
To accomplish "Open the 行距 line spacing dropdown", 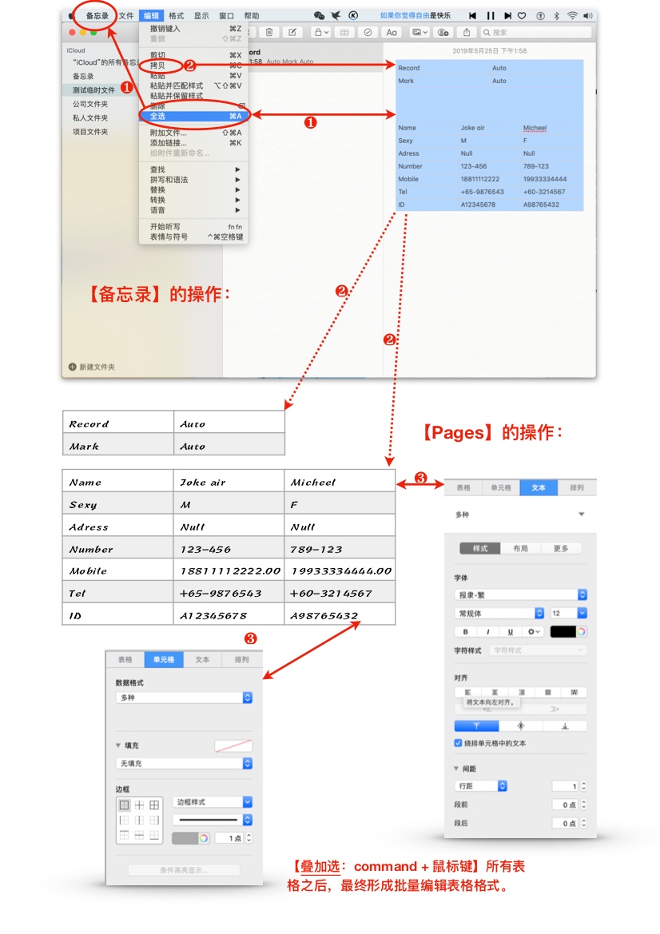I will 481,785.
